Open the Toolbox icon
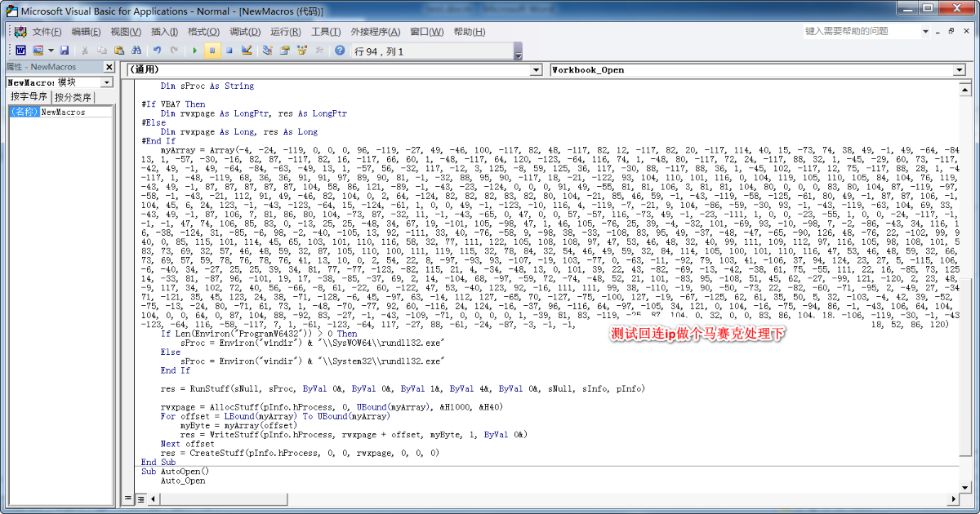 (319, 51)
